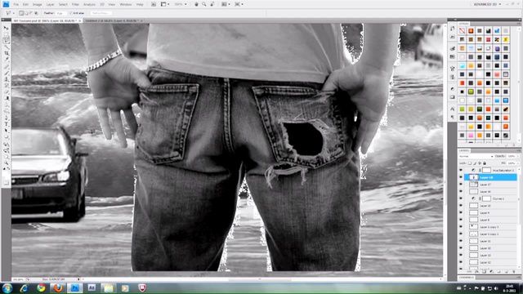Hide Layer 18 with eye icon
This screenshot has height=294, width=523.
click(461, 177)
